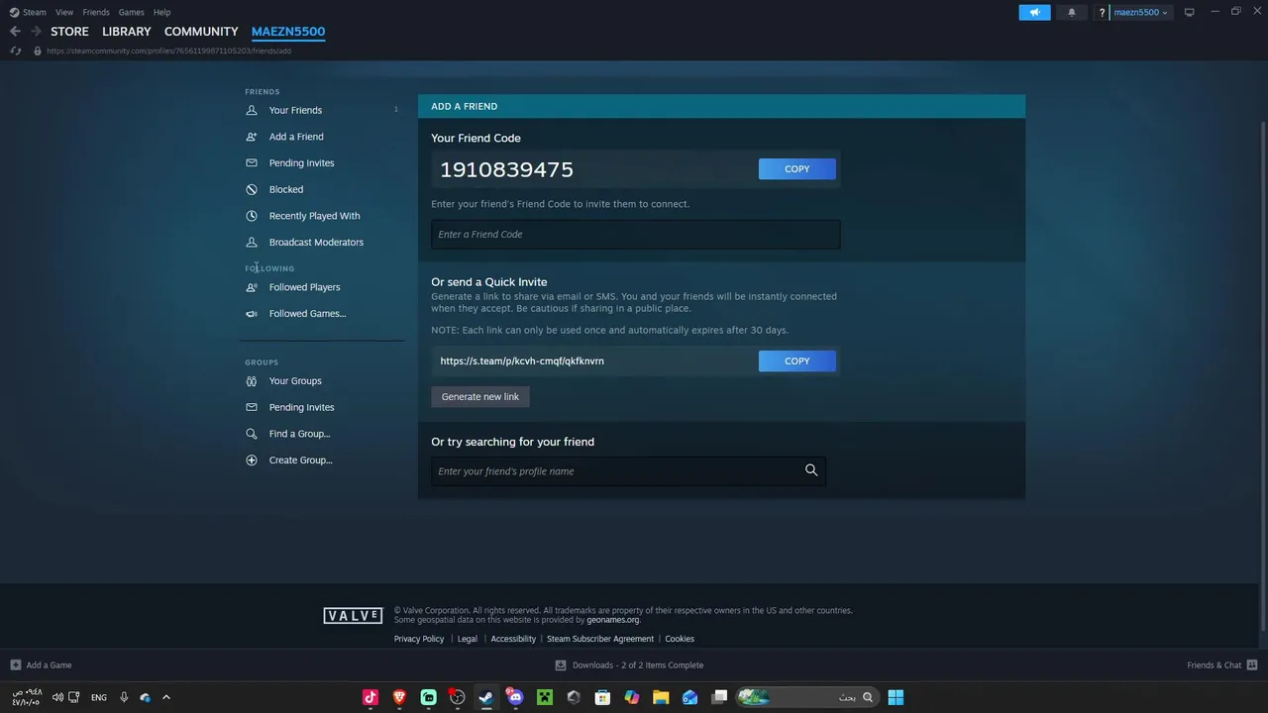1268x713 pixels.
Task: Open the Privacy Policy link
Action: [419, 639]
